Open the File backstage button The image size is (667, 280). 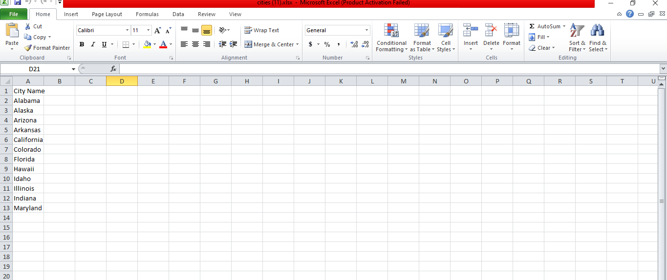[x=14, y=14]
